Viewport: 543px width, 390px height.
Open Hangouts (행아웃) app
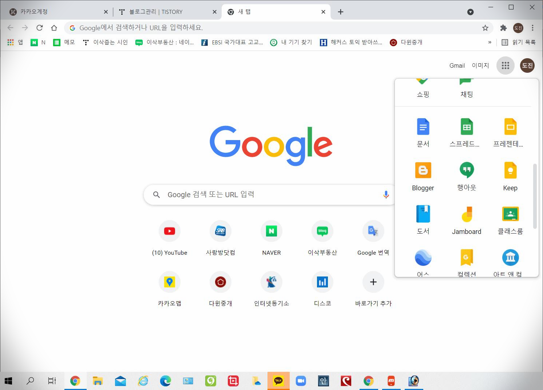467,176
